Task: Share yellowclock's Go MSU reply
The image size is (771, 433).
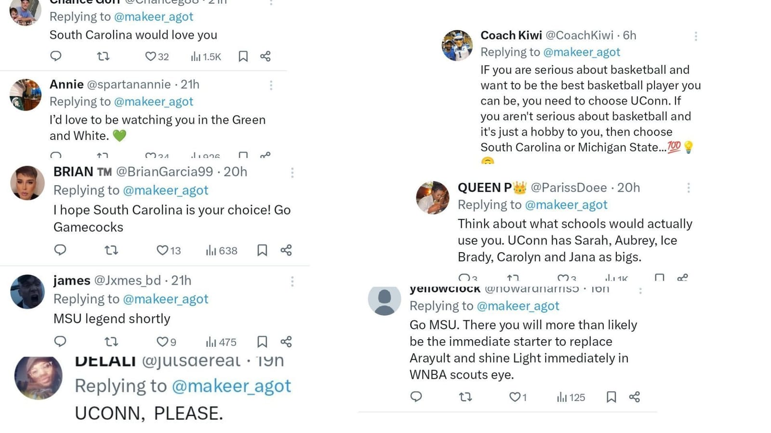Action: [x=635, y=397]
